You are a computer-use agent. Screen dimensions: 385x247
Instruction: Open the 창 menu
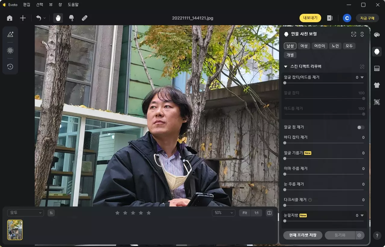coord(60,5)
